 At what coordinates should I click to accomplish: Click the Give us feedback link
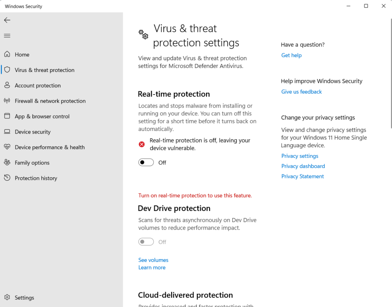pos(301,91)
